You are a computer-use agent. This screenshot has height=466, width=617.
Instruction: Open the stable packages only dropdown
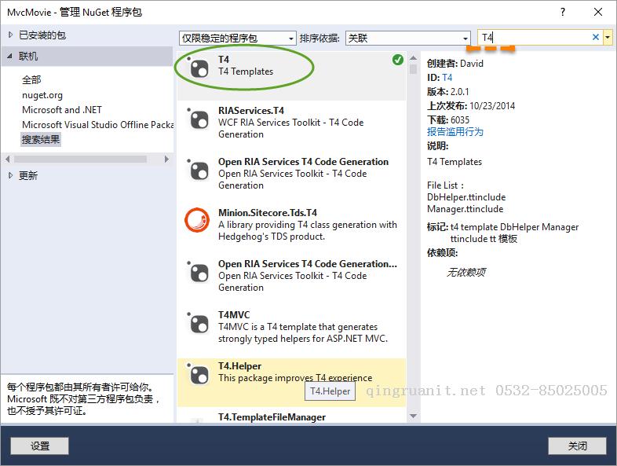pos(238,39)
